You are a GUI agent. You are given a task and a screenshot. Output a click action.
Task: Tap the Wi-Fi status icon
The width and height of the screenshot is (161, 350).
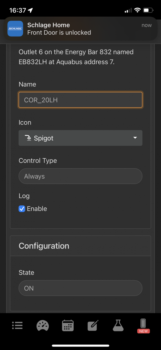pyautogui.click(x=137, y=10)
